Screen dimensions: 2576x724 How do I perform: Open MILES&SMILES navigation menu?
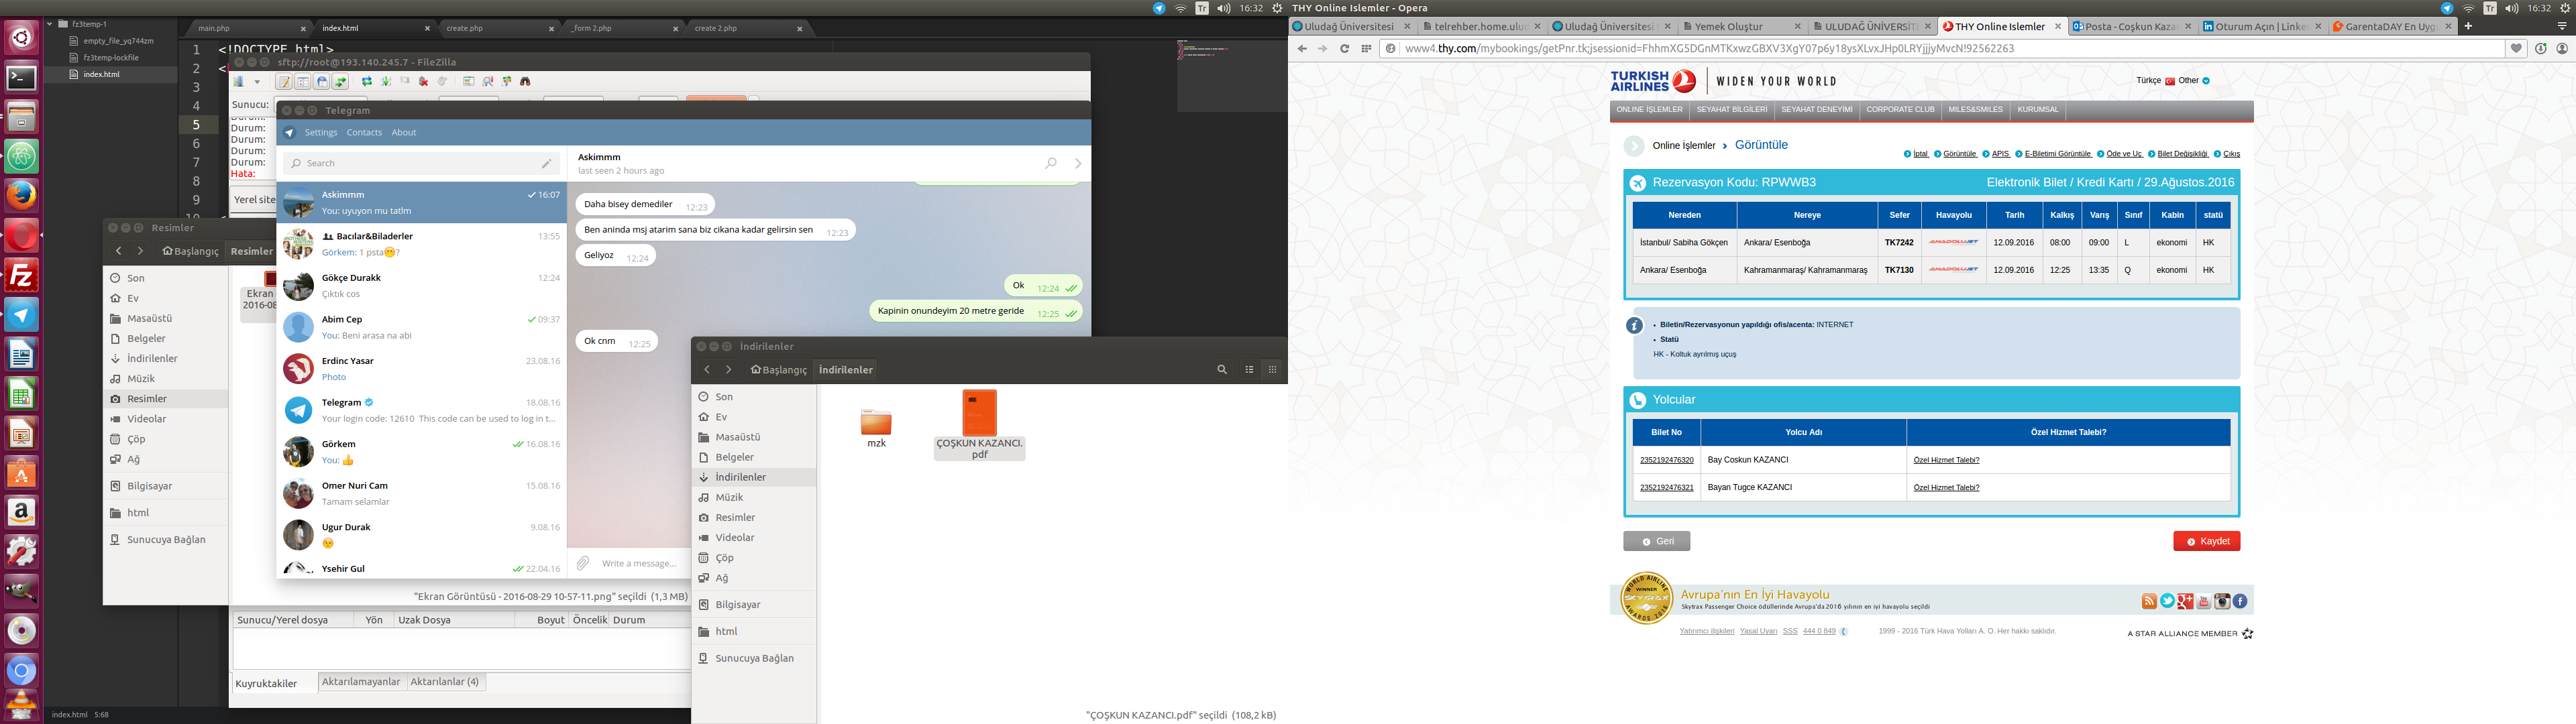click(1975, 110)
